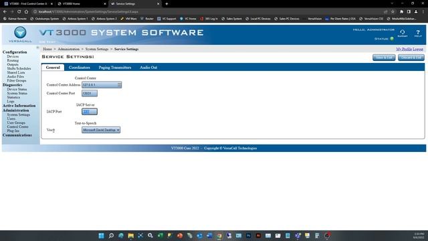Open Device Status under Diagnostics

tap(17, 89)
